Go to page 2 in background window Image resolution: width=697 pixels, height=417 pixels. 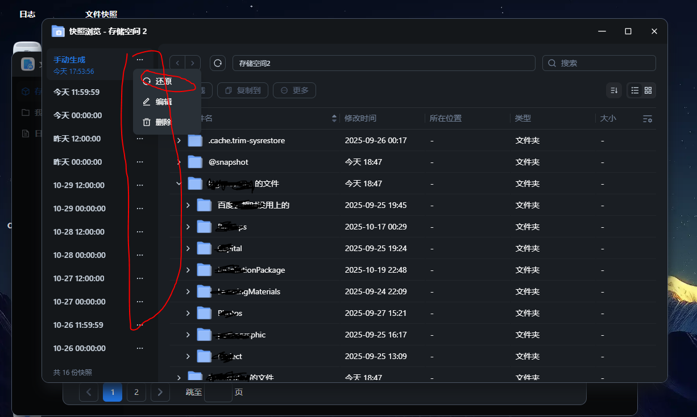[136, 391]
